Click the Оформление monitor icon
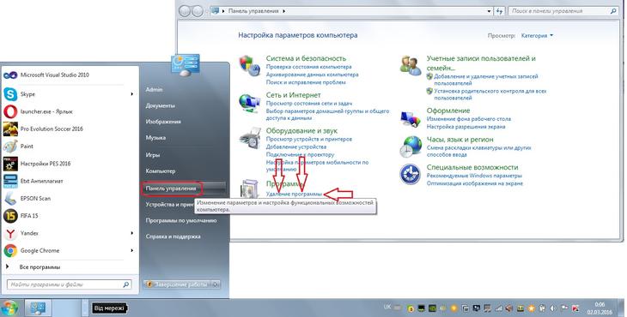 (x=411, y=119)
